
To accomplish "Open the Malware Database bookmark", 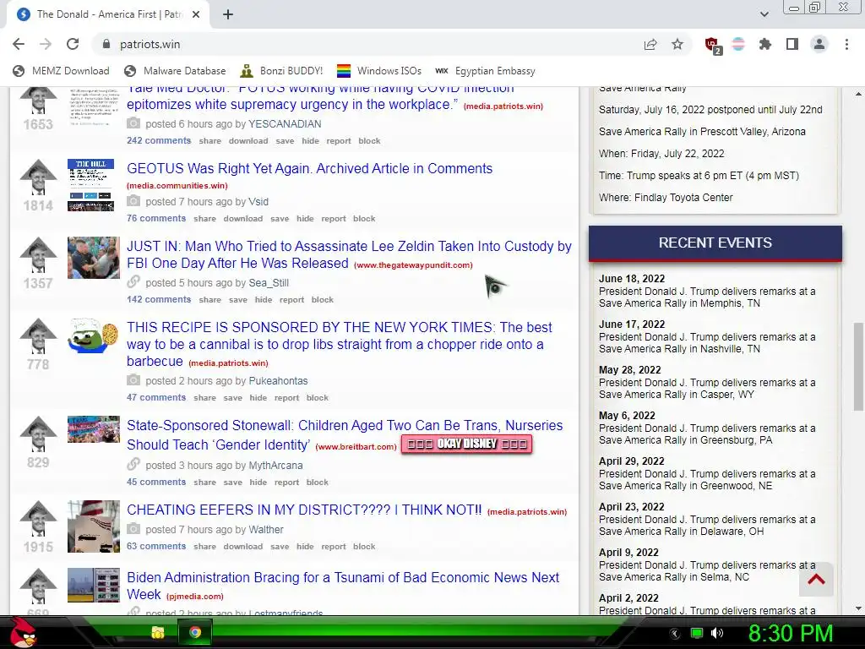I will [x=175, y=71].
